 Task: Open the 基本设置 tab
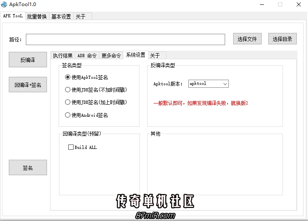point(61,17)
